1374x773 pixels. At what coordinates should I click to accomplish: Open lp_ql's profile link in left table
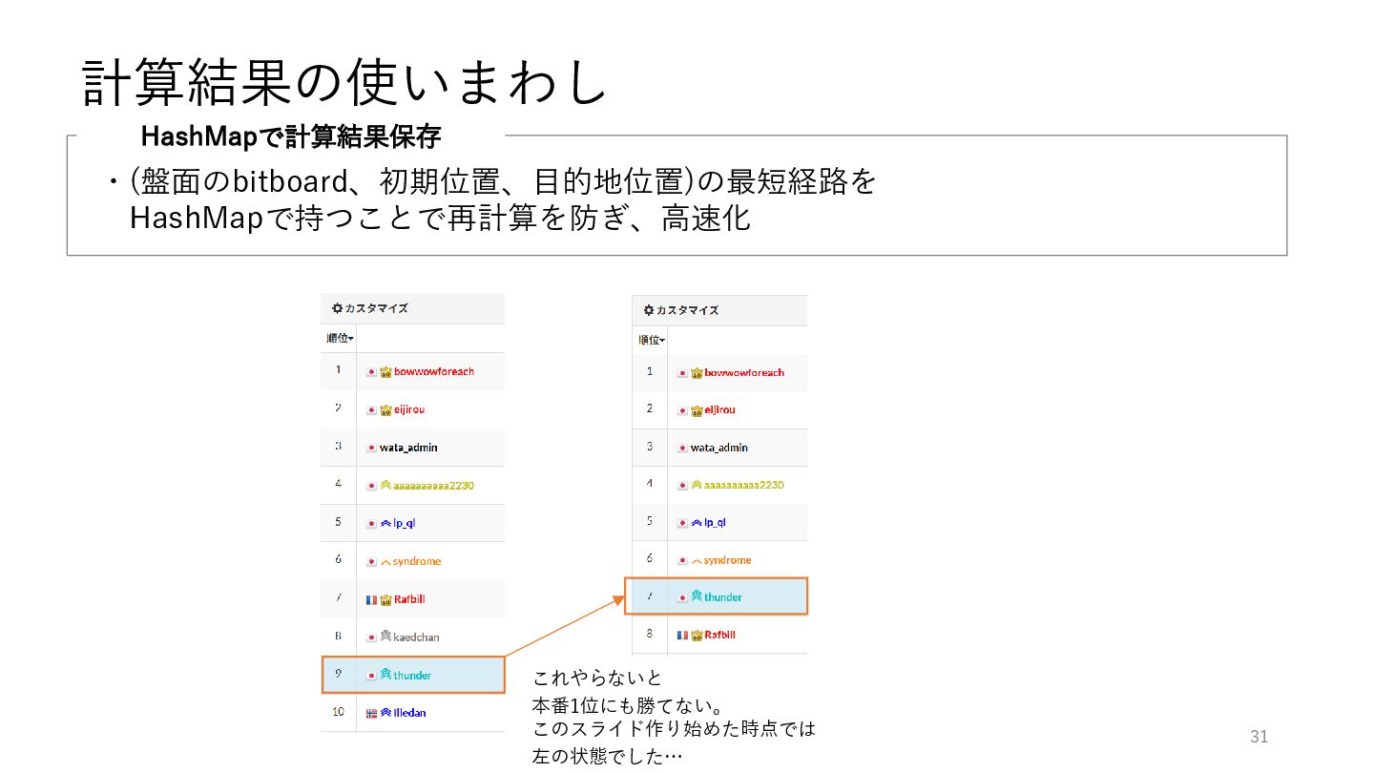tap(405, 523)
